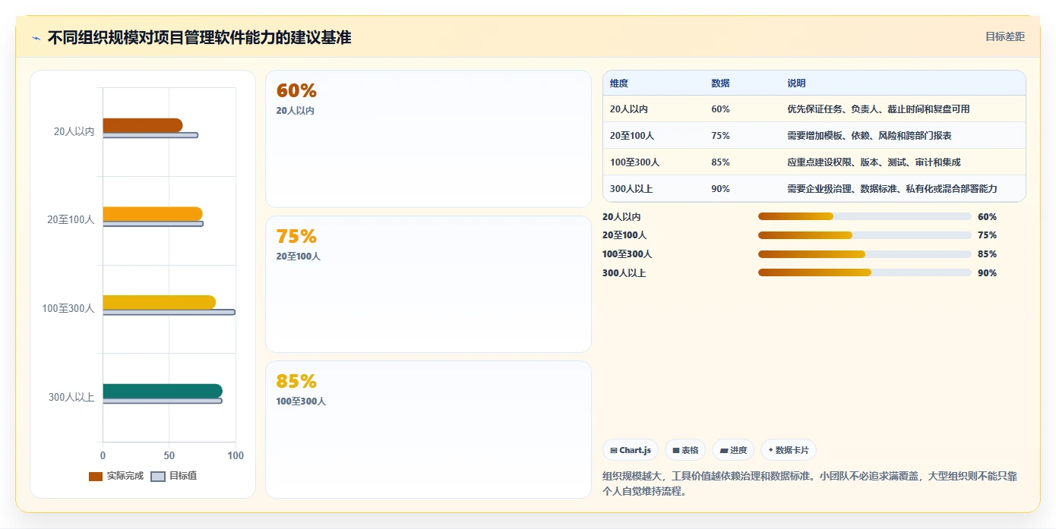Screen dimensions: 1056x529
Task: Click the 20人以内 progress bar
Action: point(865,216)
